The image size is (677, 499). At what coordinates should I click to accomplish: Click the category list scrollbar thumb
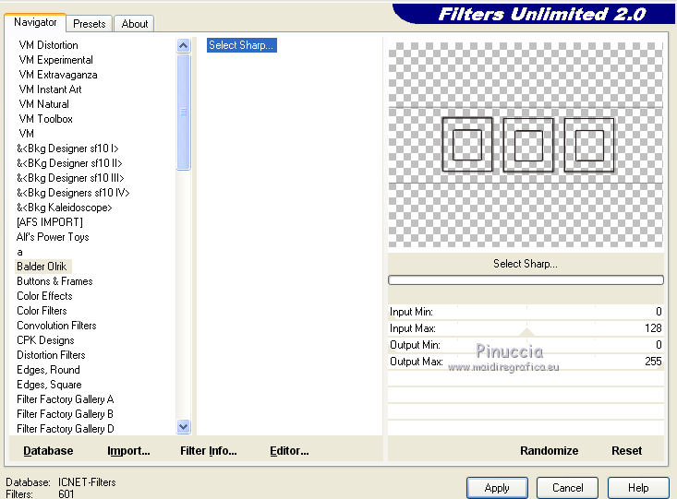(x=184, y=112)
